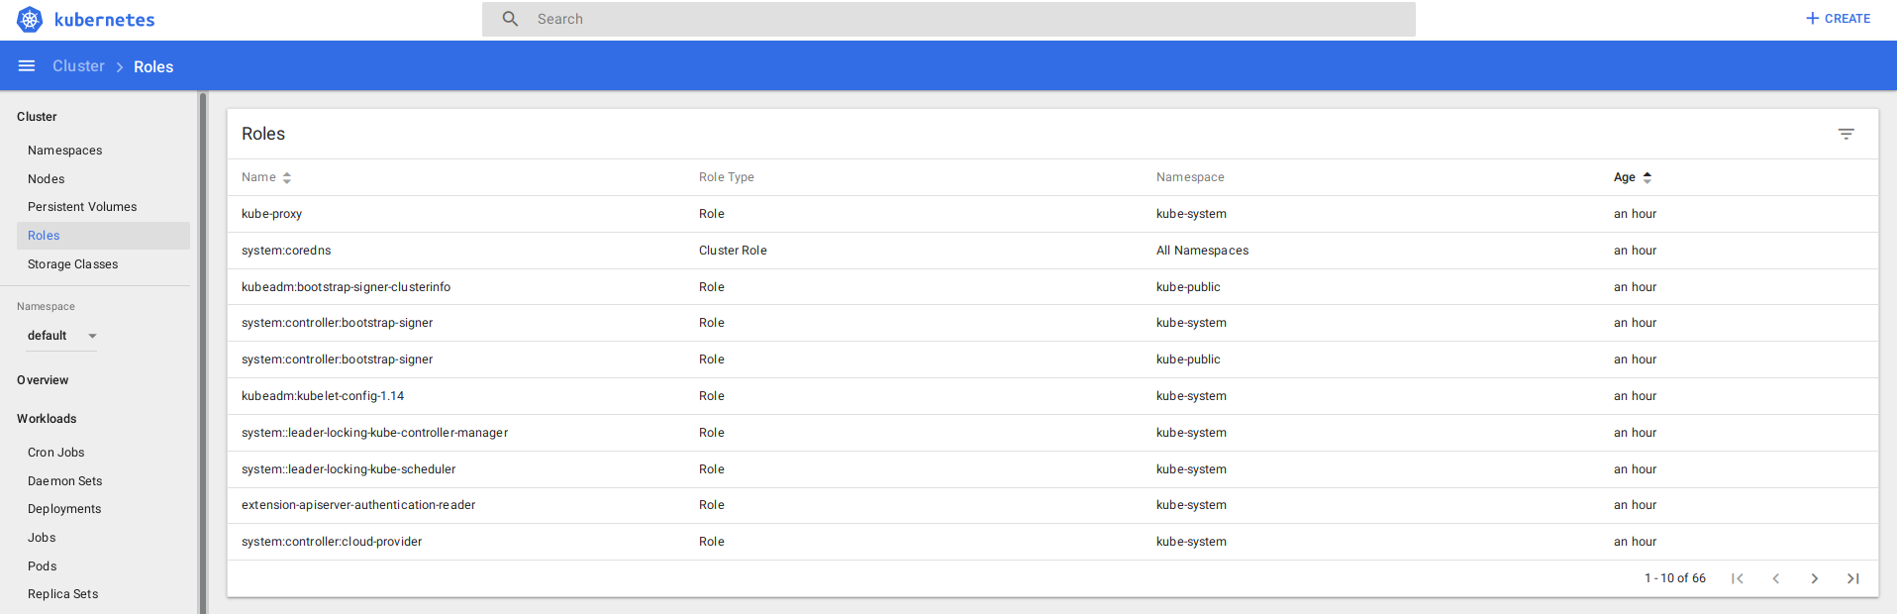Jump to last page of roles
This screenshot has width=1897, height=614.
(1852, 578)
